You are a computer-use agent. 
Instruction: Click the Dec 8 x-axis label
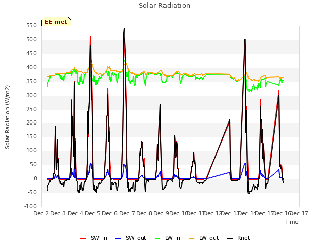click(144, 213)
